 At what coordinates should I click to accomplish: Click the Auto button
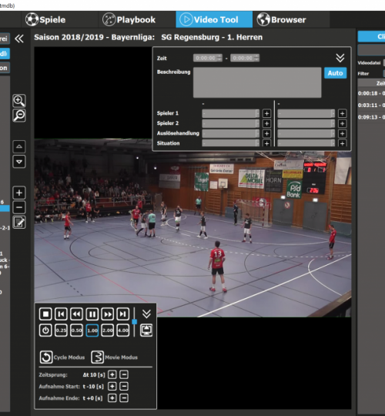click(335, 73)
